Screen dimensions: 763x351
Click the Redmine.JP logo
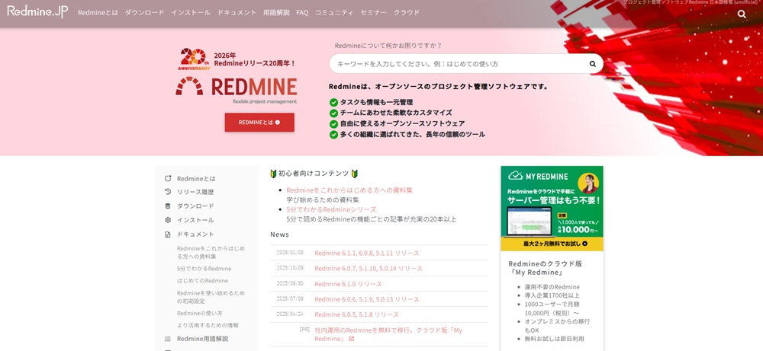point(37,11)
